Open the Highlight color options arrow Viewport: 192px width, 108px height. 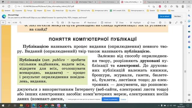point(143,23)
